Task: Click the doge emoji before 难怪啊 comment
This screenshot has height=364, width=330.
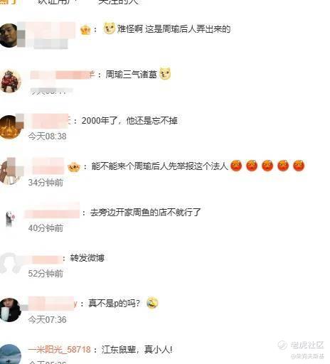Action: pos(110,28)
